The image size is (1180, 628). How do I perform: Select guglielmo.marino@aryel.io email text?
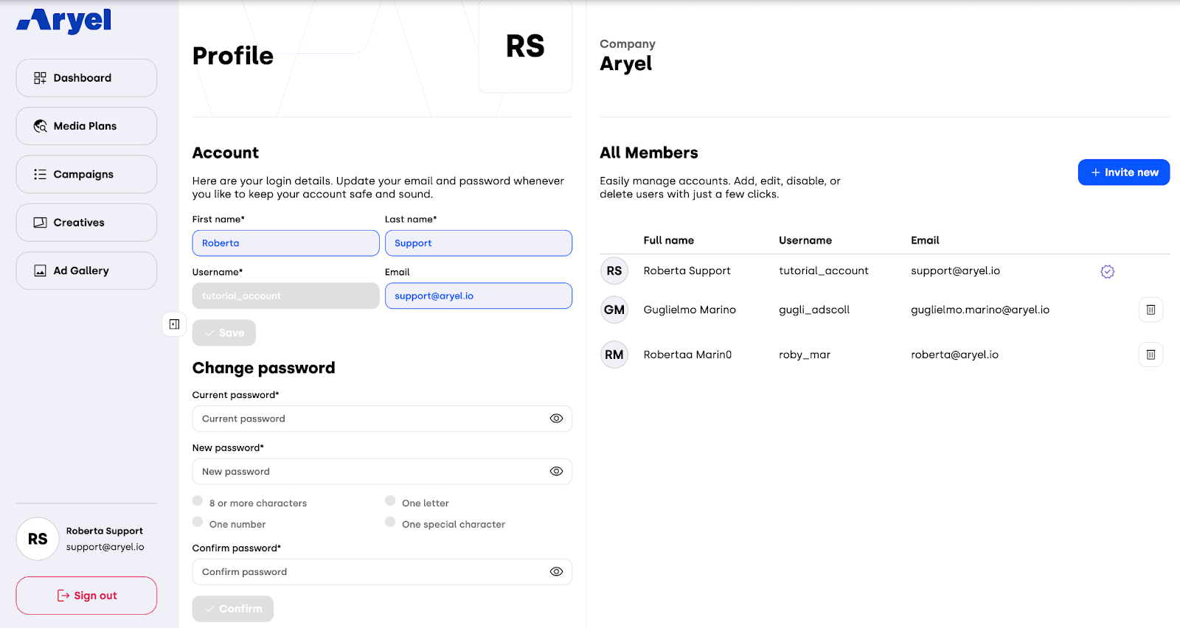pos(980,310)
